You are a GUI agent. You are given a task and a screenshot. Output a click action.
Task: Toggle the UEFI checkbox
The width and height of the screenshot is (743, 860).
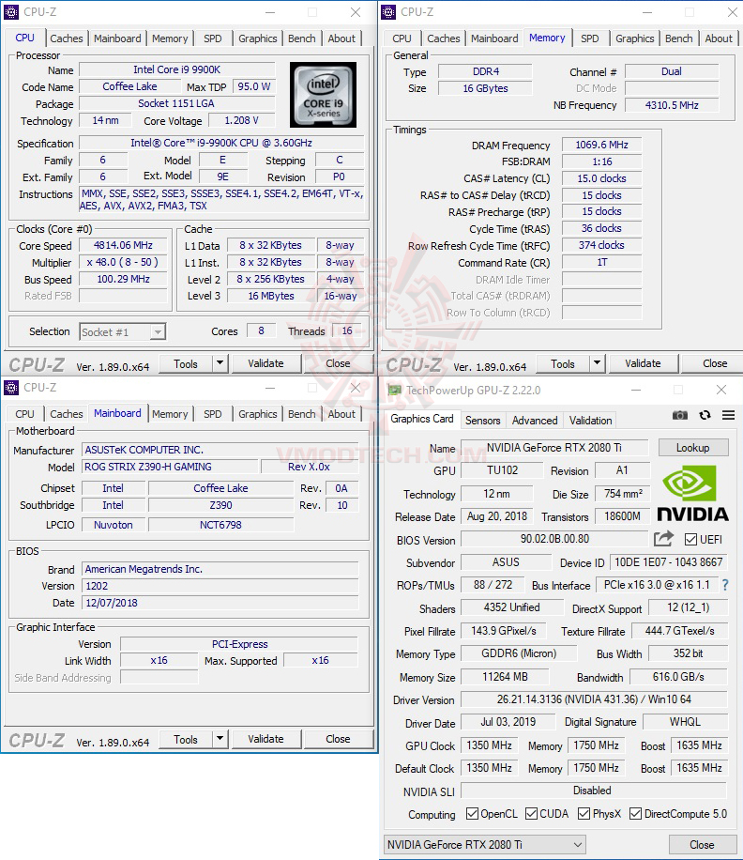click(x=691, y=540)
